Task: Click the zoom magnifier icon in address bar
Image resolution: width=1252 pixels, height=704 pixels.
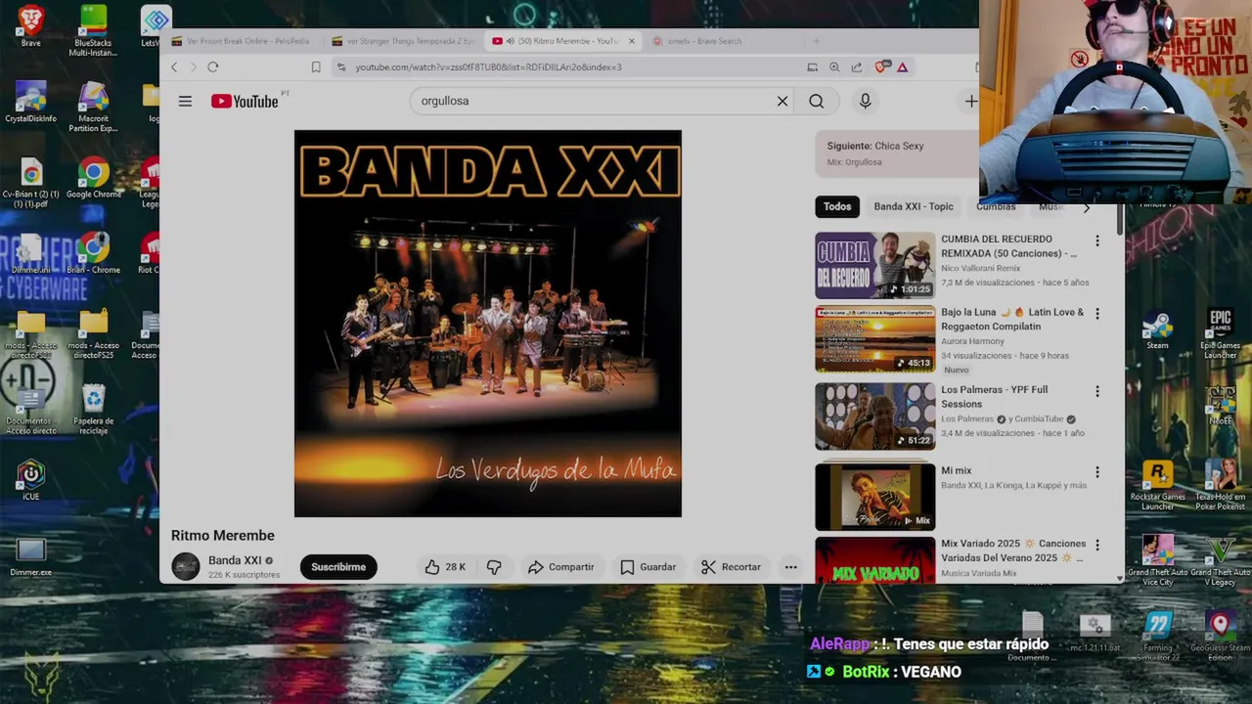Action: point(834,66)
